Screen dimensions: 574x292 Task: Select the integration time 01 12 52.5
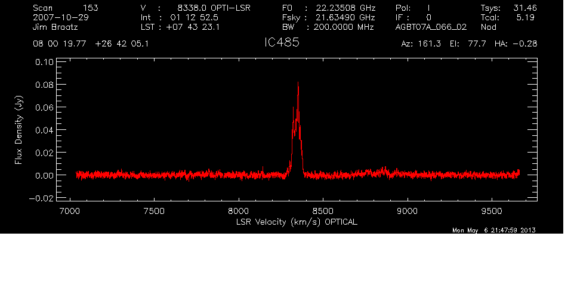tap(195, 18)
